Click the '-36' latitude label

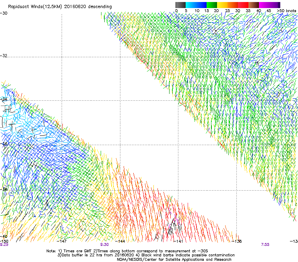click(4, 144)
